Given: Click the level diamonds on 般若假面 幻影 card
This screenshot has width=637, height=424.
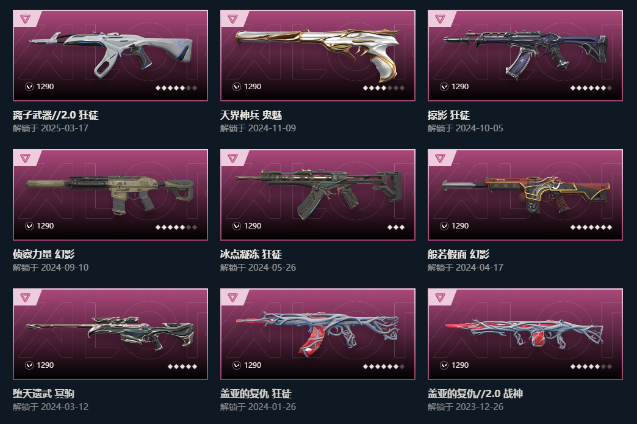Looking at the screenshot, I should pyautogui.click(x=591, y=227).
